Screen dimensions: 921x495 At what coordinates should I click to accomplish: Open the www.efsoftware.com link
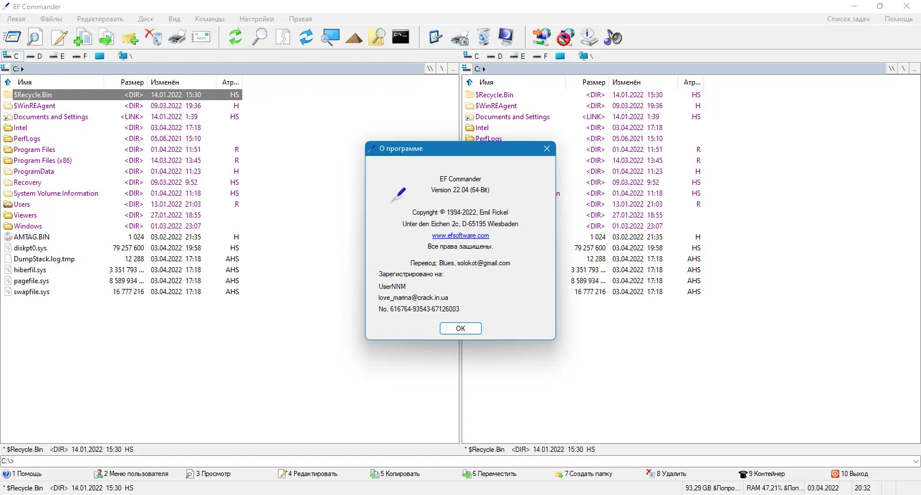click(461, 235)
